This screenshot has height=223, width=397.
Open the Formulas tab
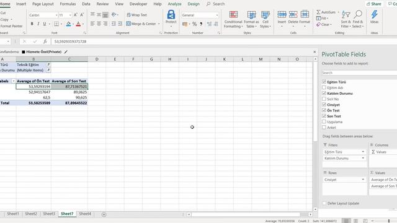[68, 4]
